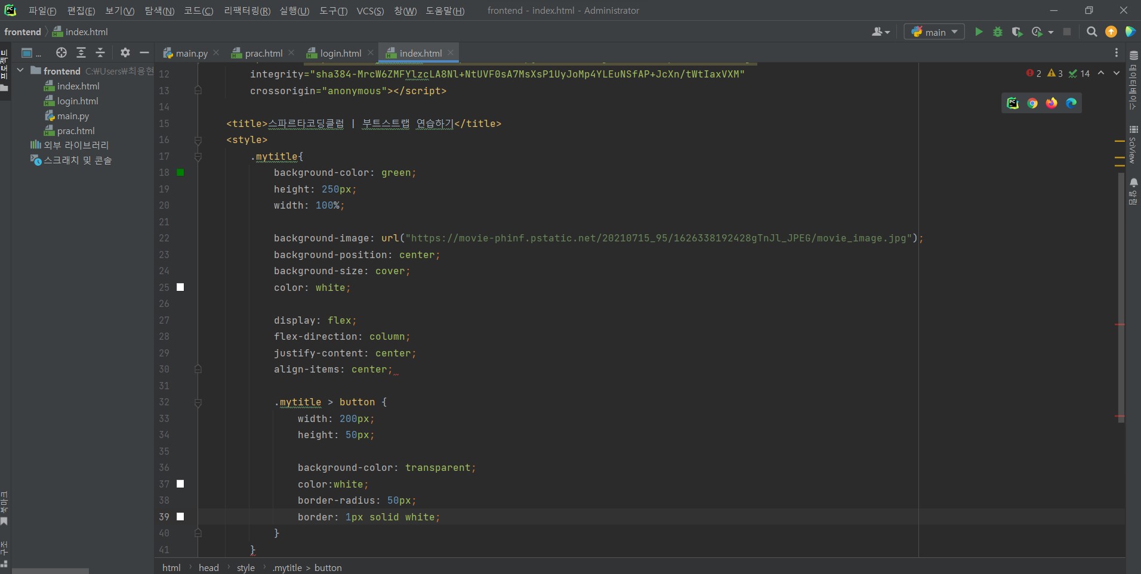1141x574 pixels.
Task: Click the yellow warning count indicator
Action: 1055,73
